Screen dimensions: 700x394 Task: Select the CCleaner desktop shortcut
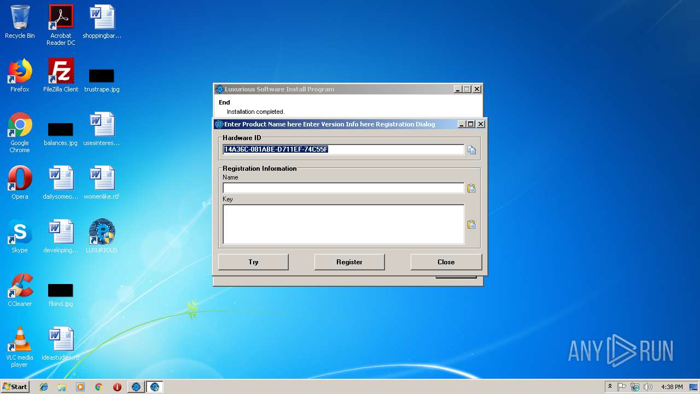(20, 290)
